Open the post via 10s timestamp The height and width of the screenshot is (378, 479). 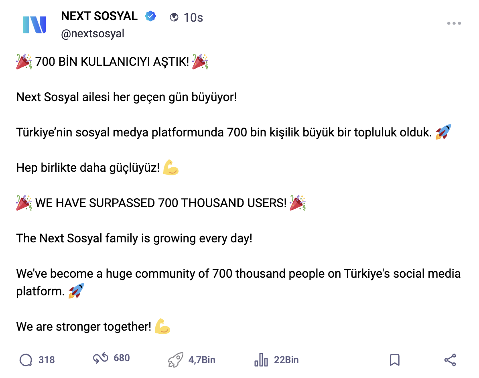tap(193, 17)
